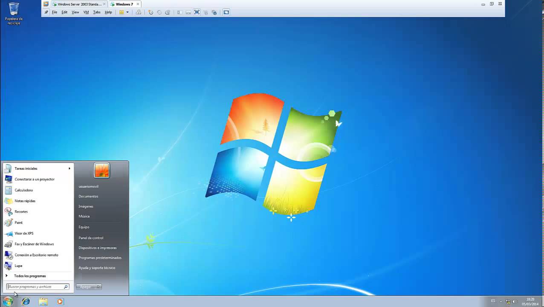Open the Recycle Bin desktop icon
The image size is (544, 307).
click(x=14, y=13)
